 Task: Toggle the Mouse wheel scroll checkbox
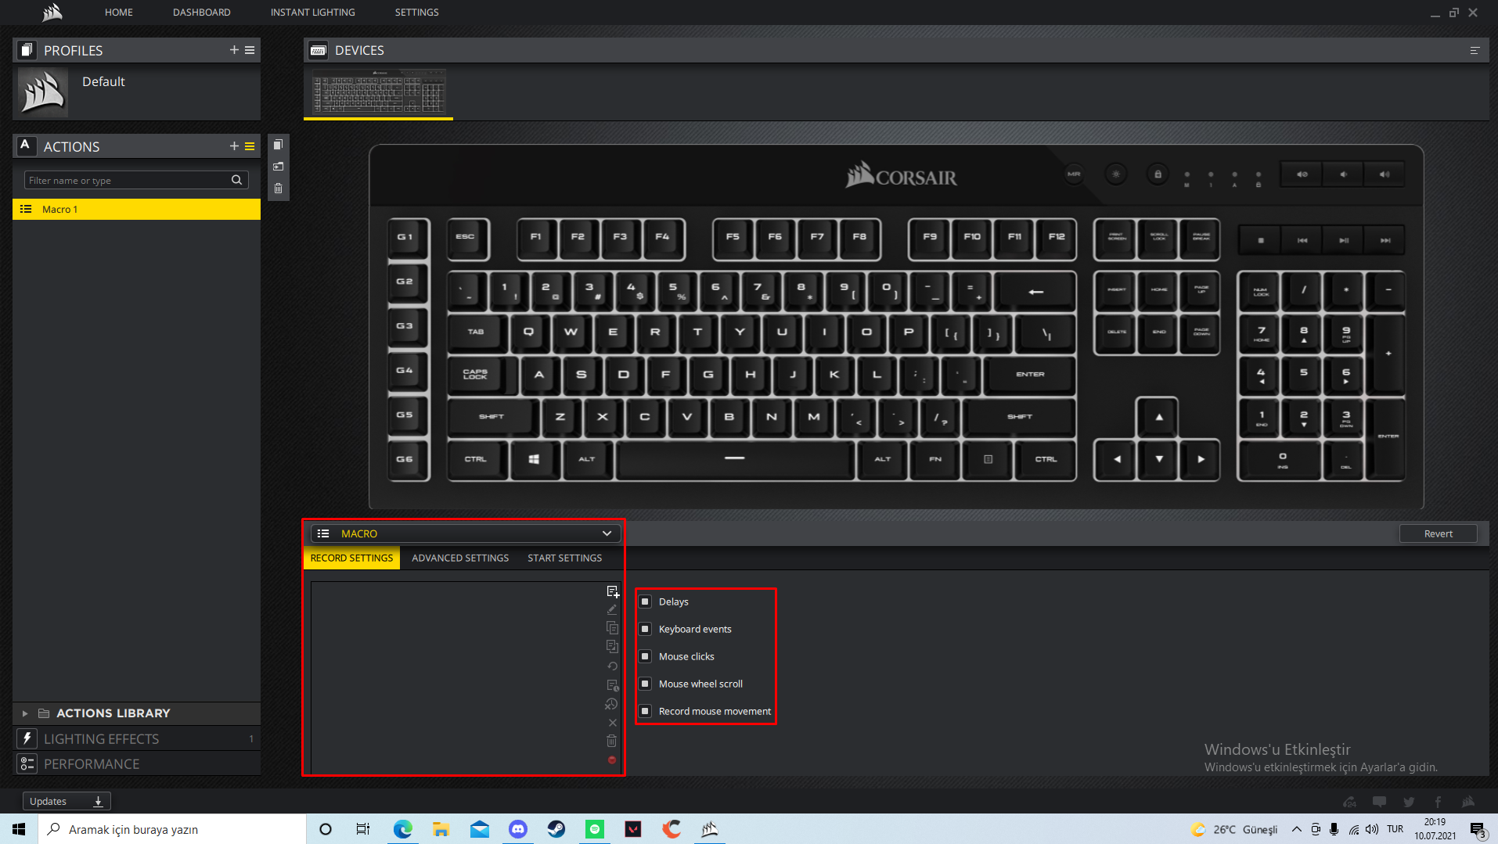point(645,684)
